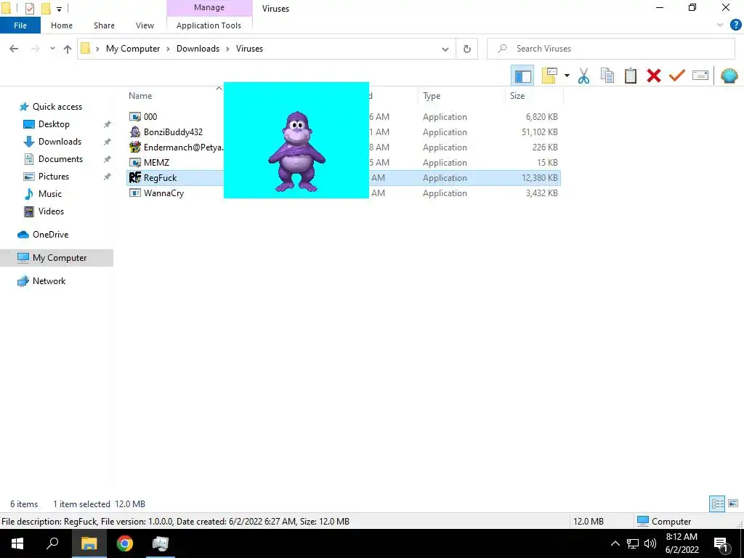This screenshot has height=558, width=744.
Task: Click the Manage contextual tab
Action: click(x=209, y=7)
